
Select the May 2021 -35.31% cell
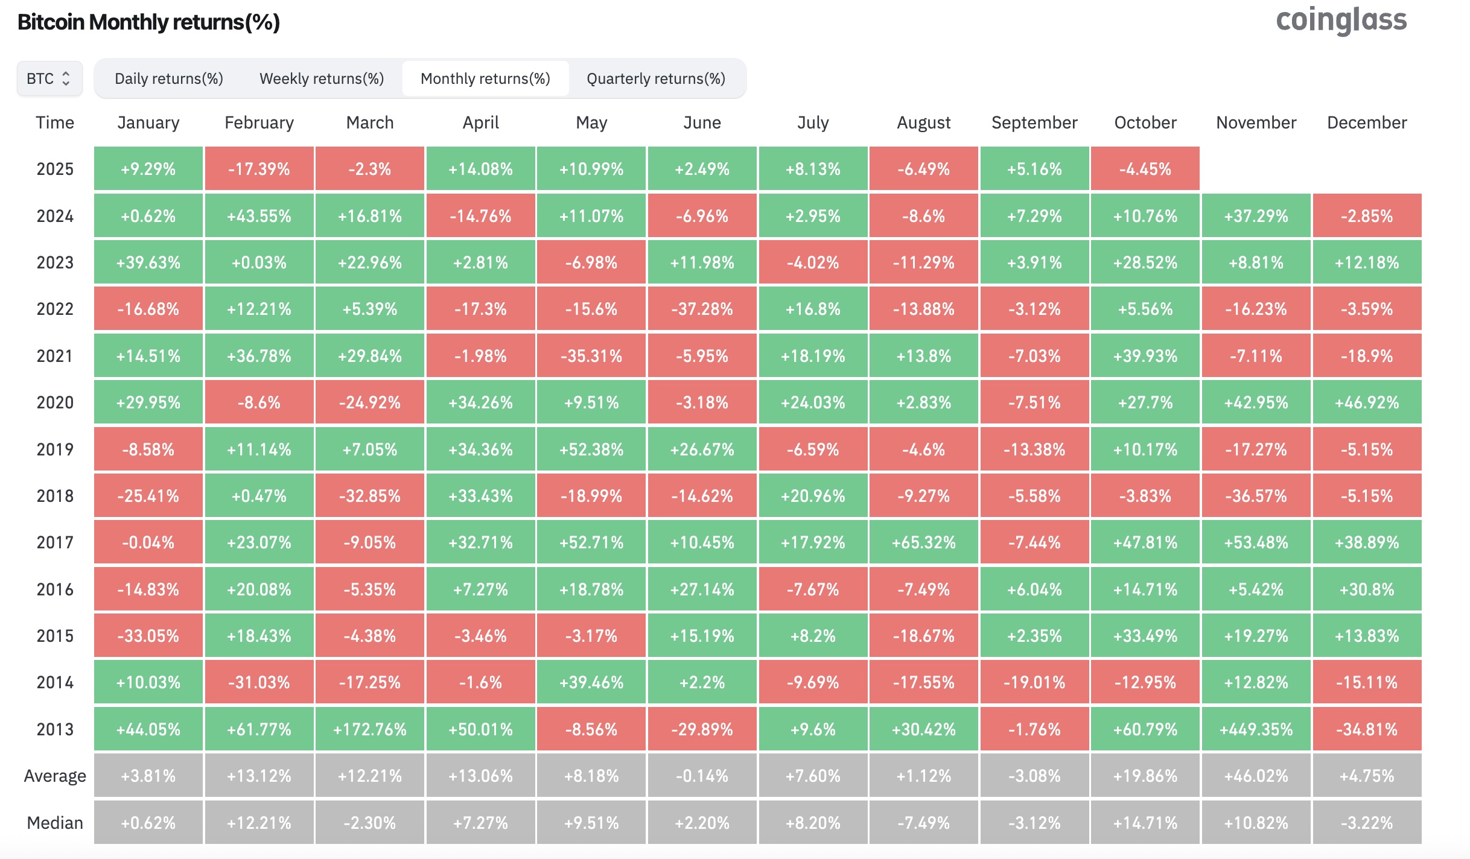[x=591, y=356]
